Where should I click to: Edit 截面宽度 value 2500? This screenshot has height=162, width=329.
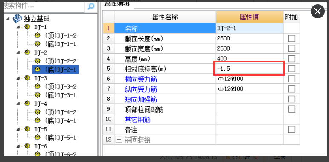pyautogui.click(x=250, y=48)
